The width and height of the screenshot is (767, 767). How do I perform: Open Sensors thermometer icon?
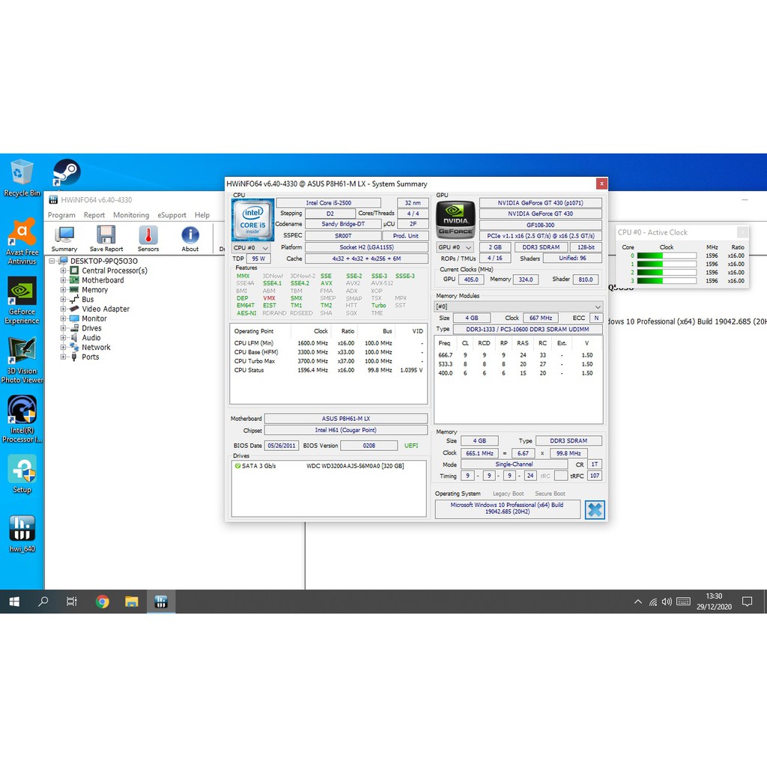148,238
